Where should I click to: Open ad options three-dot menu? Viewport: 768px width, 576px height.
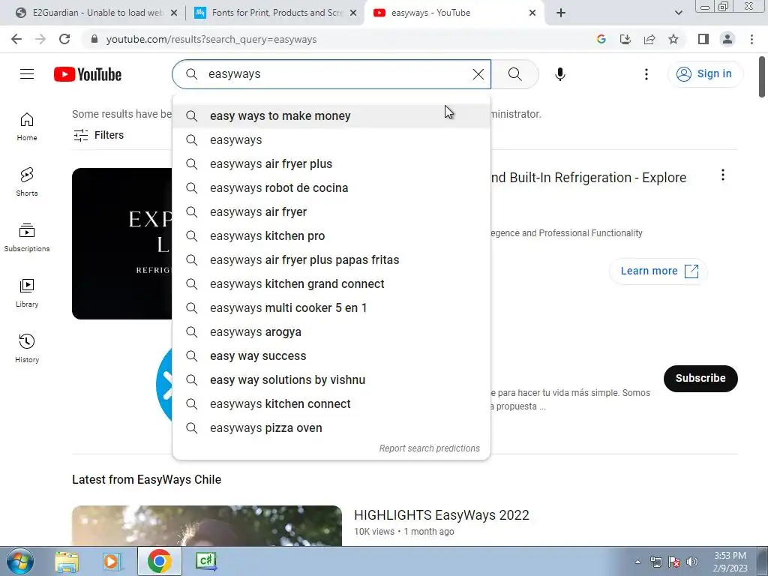point(722,175)
